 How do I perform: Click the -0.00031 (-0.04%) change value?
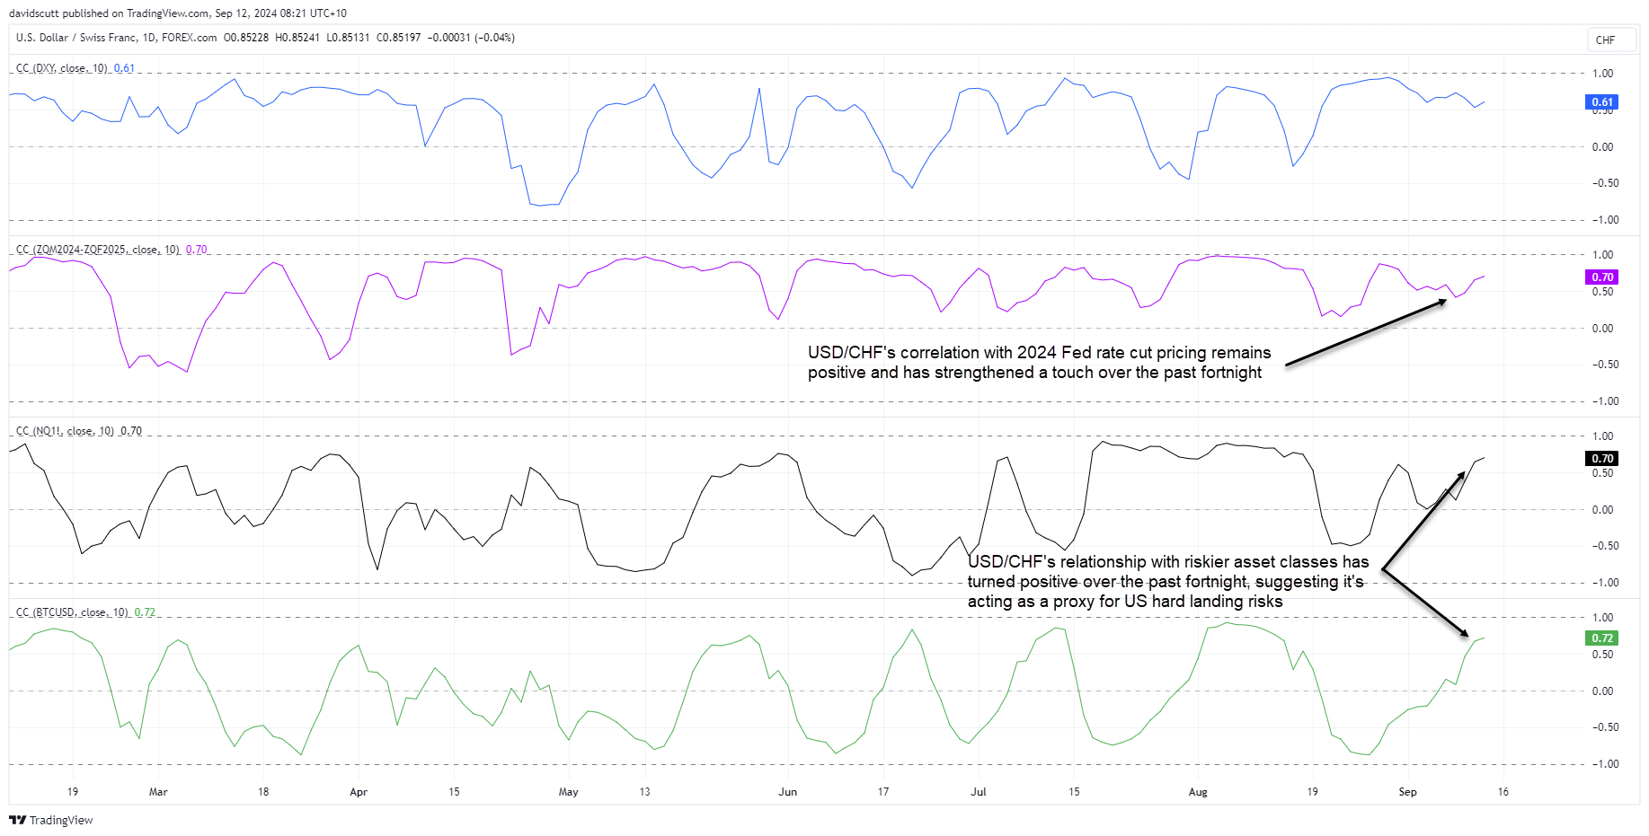click(x=471, y=38)
